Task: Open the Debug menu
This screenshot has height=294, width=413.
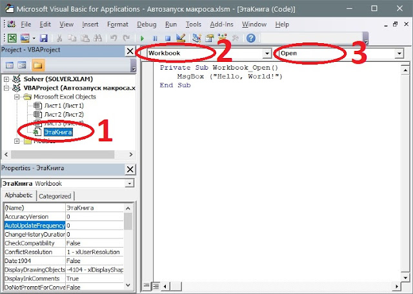Action: click(146, 24)
